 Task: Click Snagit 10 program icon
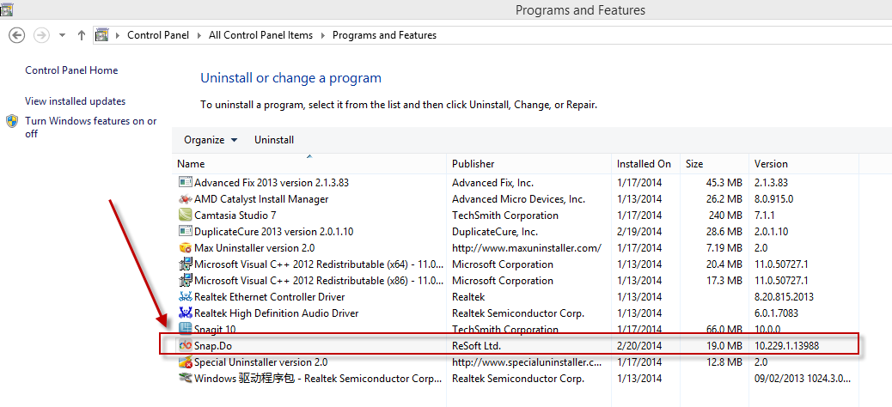[x=186, y=329]
